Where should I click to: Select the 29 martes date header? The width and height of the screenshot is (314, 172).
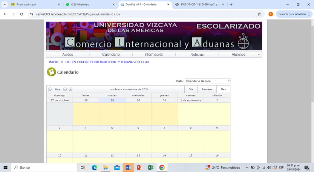[112, 100]
